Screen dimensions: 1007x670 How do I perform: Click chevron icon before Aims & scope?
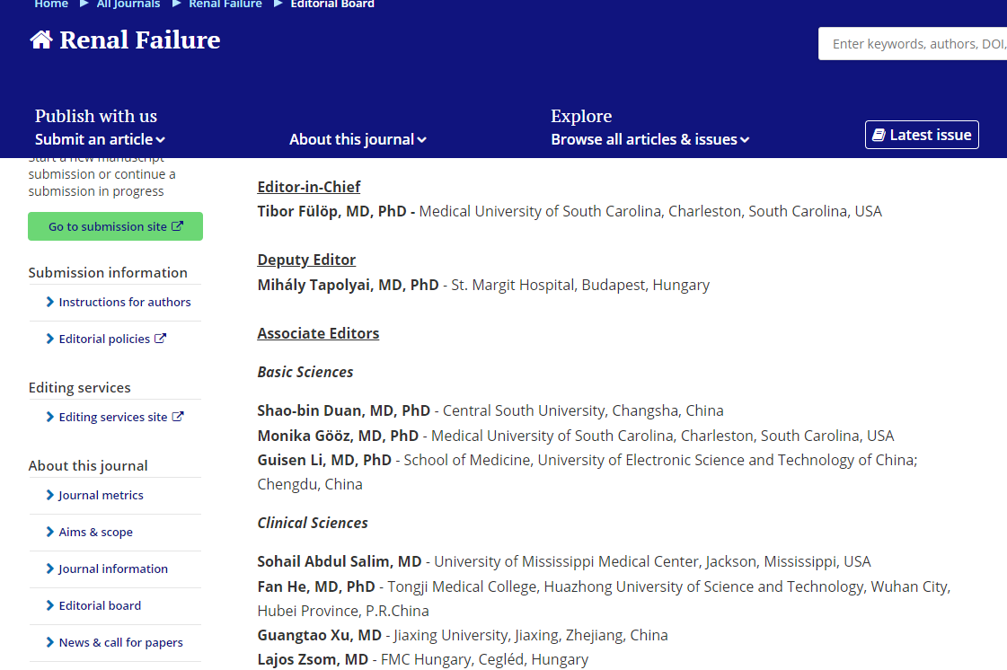[x=50, y=532]
